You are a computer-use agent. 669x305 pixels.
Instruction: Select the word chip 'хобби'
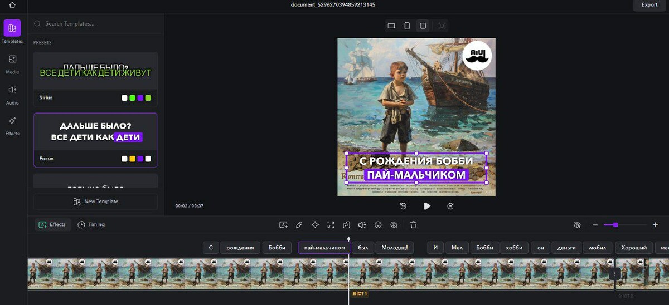514,248
